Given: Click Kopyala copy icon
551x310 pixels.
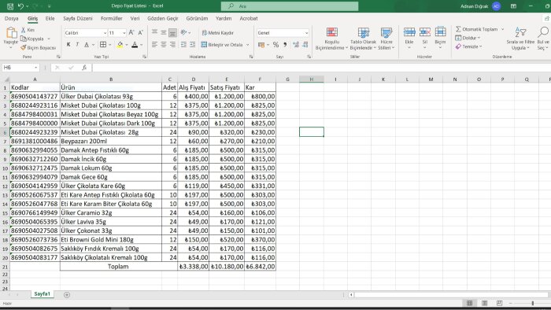Looking at the screenshot, I should tap(24, 39).
